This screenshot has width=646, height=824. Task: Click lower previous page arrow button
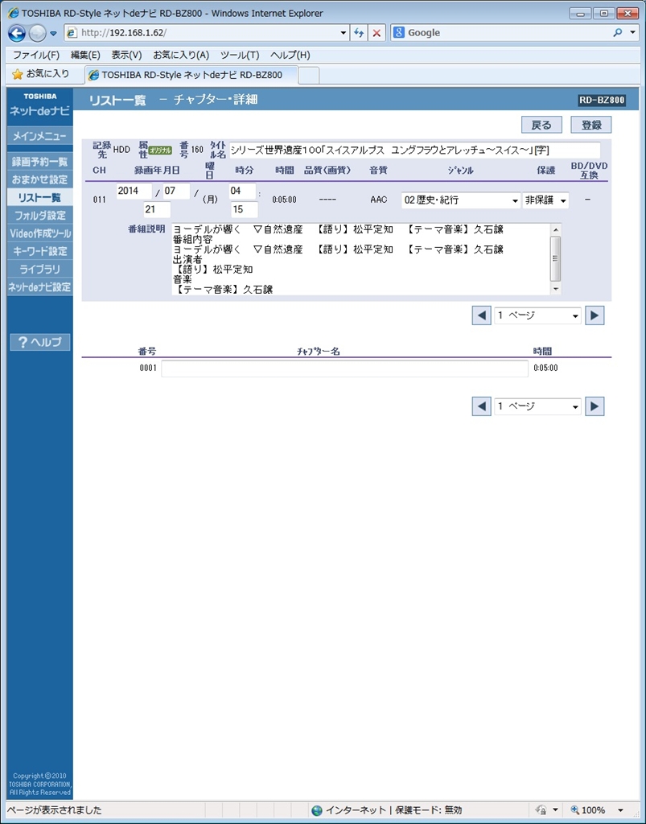481,406
